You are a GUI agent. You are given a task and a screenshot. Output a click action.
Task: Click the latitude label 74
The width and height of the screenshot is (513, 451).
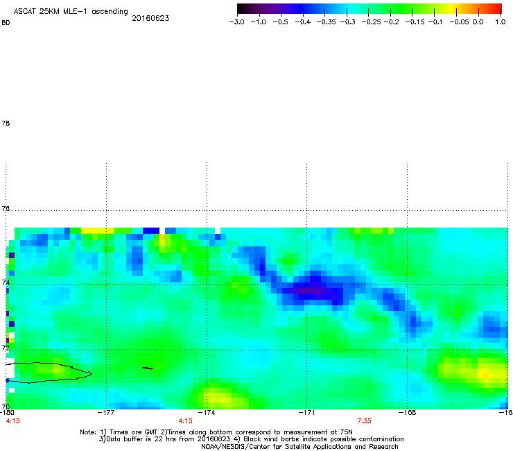6,282
